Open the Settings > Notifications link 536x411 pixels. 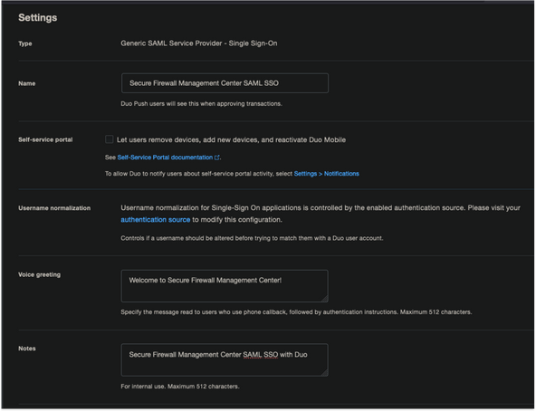(x=326, y=174)
